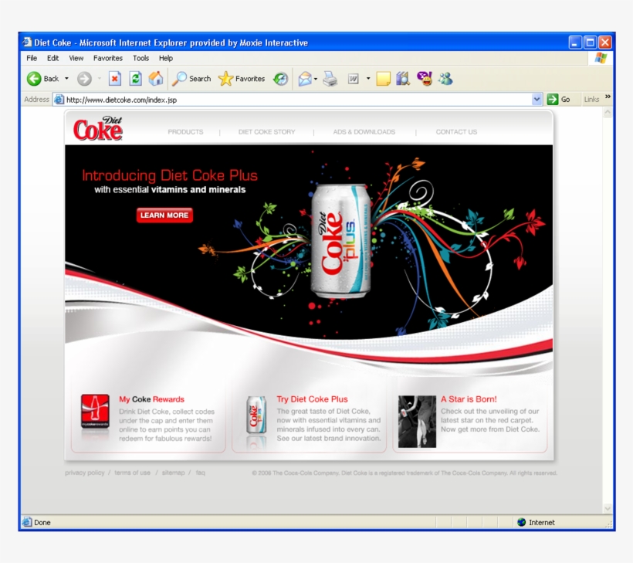The image size is (633, 563).
Task: Click the Introducing Diet Coke Plus headline
Action: (x=170, y=175)
